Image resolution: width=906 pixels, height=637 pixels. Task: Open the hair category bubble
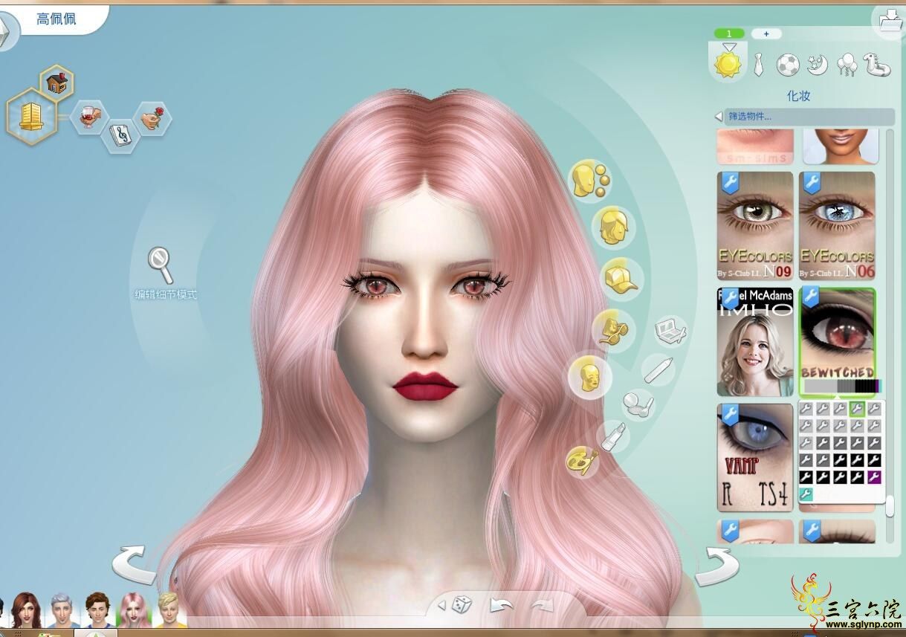tap(613, 227)
